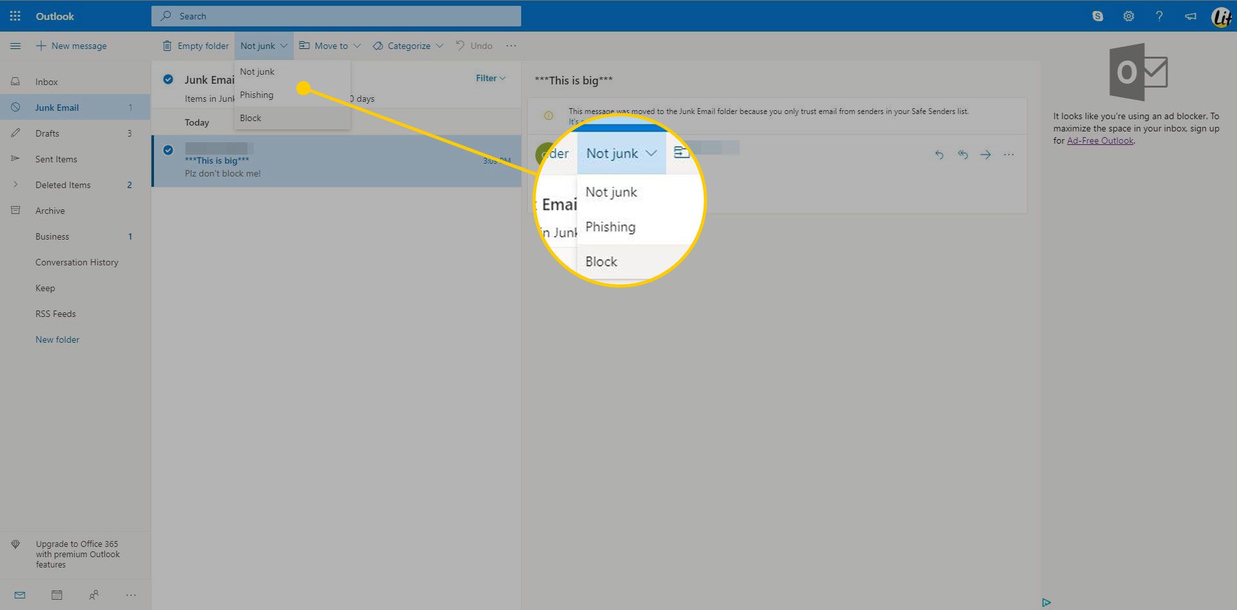Screen dimensions: 1237x610
Task: Click the Reply all icon in message
Action: click(963, 155)
